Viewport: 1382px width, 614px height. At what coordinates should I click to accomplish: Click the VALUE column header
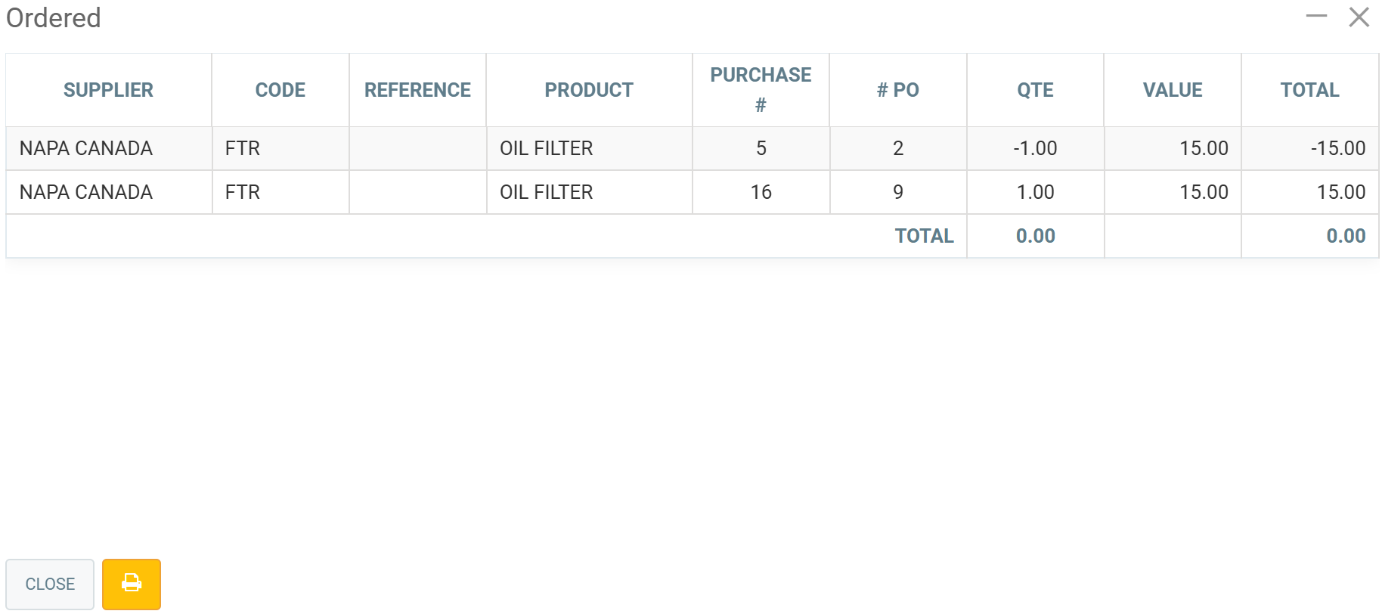pyautogui.click(x=1172, y=90)
